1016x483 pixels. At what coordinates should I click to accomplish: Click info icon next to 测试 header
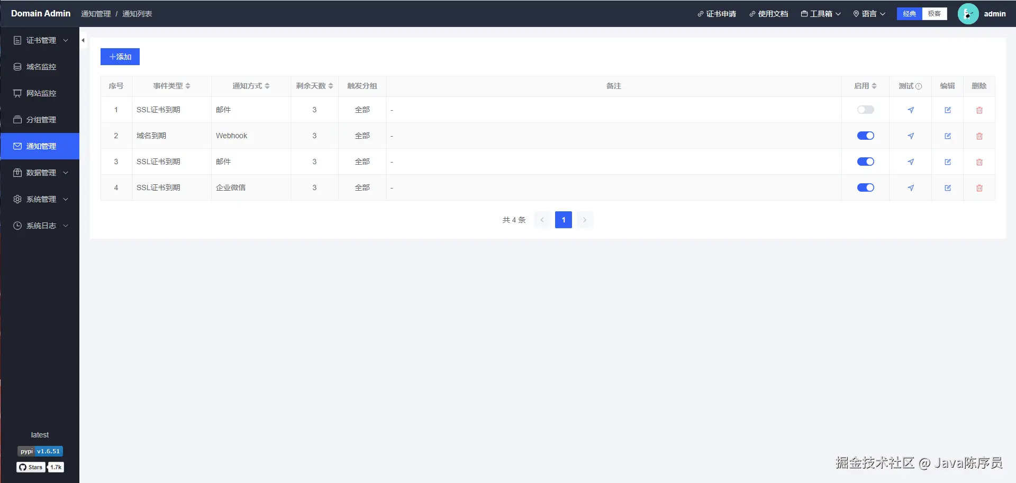919,86
